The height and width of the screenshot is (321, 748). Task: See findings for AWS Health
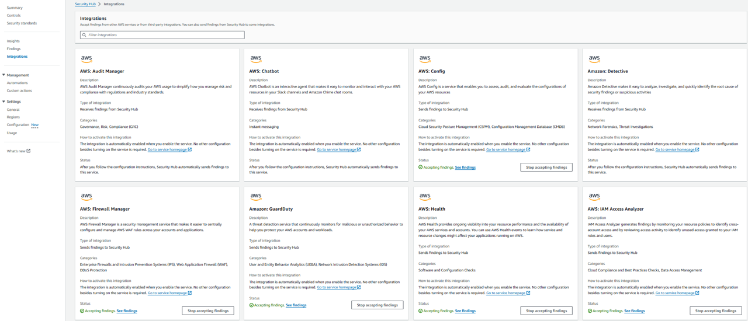(x=465, y=311)
